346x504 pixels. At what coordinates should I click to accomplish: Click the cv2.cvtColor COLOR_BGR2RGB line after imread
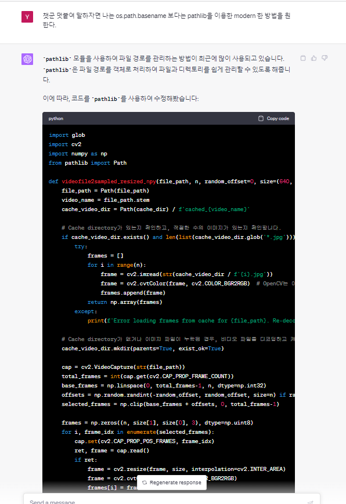[197, 284]
